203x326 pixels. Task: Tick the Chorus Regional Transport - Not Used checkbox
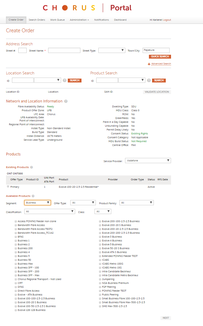coord(16,279)
